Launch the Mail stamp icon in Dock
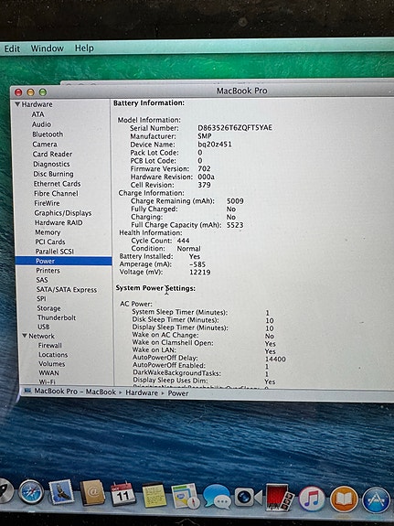This screenshot has width=394, height=526. pyautogui.click(x=61, y=492)
